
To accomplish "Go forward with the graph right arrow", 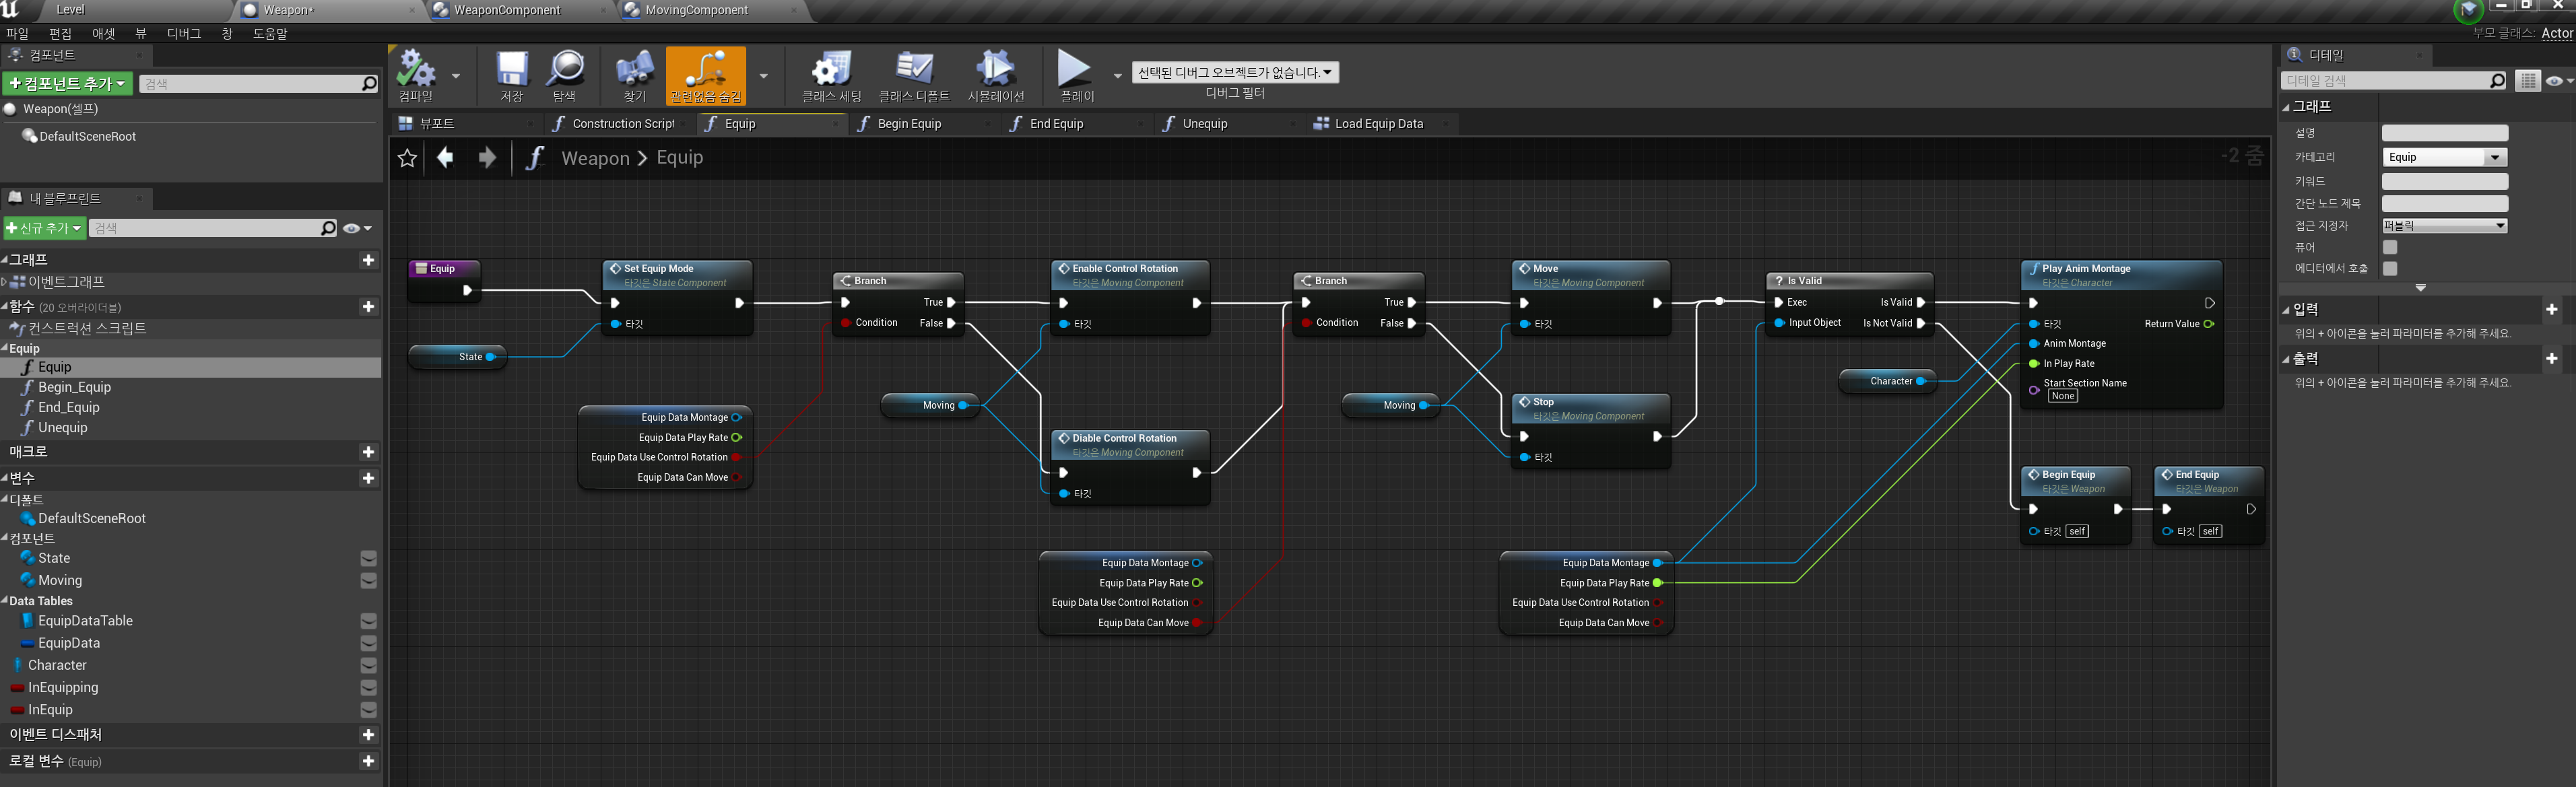I will tap(487, 157).
